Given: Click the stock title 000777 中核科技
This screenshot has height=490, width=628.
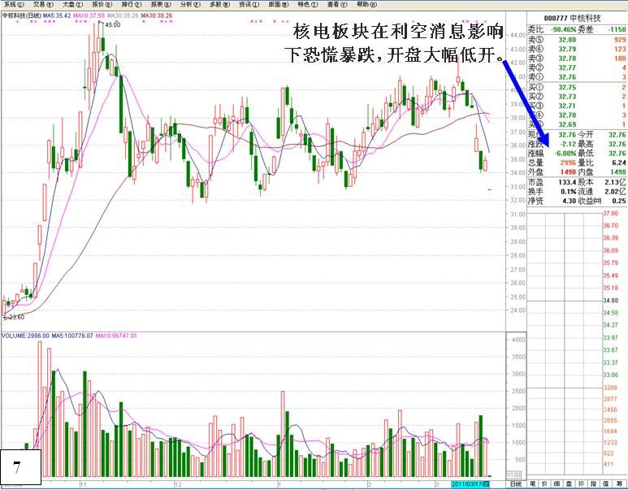Looking at the screenshot, I should tap(572, 18).
